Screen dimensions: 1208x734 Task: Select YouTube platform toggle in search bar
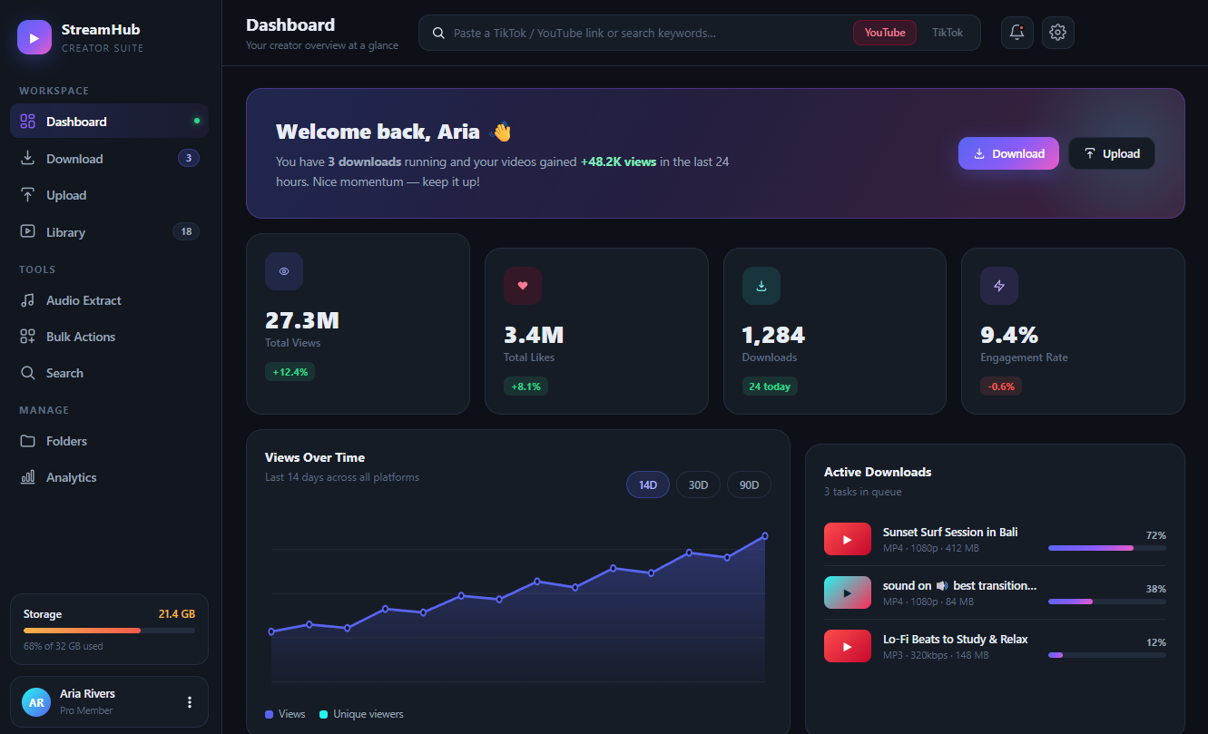885,33
